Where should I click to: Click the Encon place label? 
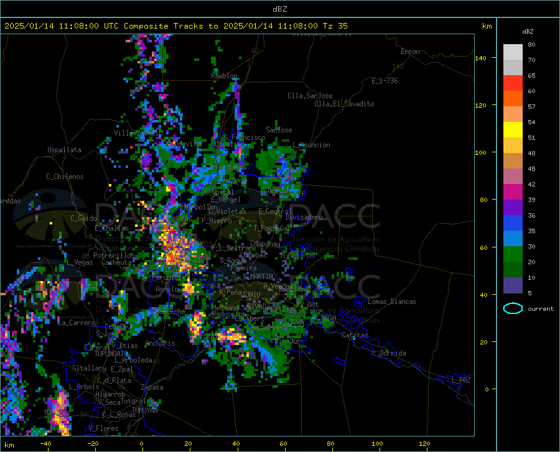click(410, 52)
